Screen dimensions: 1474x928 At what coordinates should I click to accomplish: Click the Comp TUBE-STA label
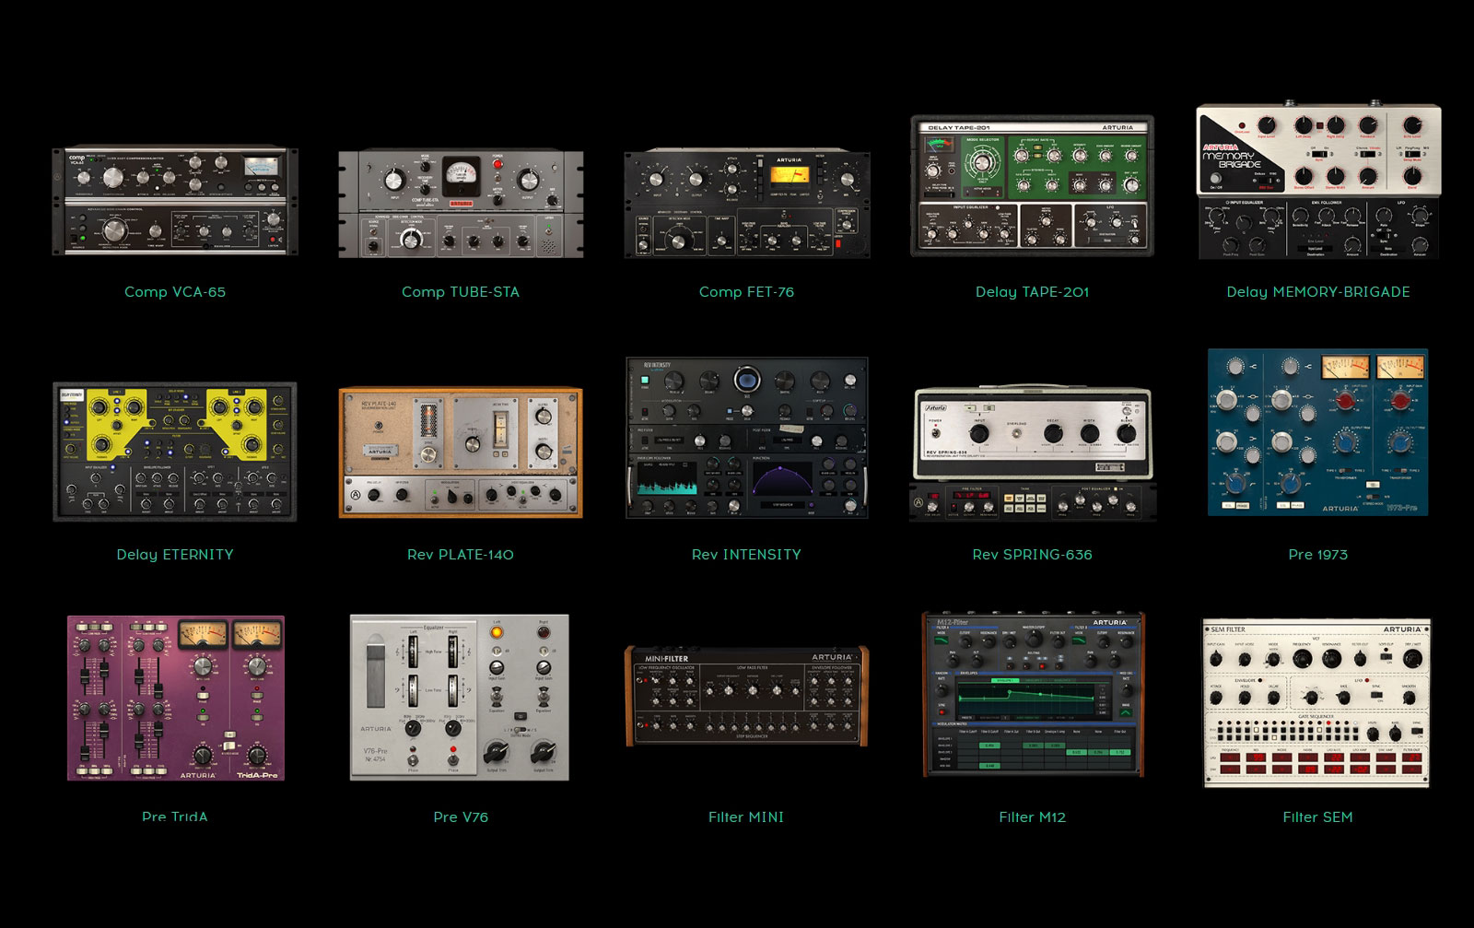click(x=461, y=292)
